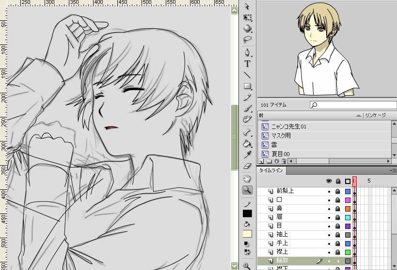Unlock the 口 layer

pos(338,200)
